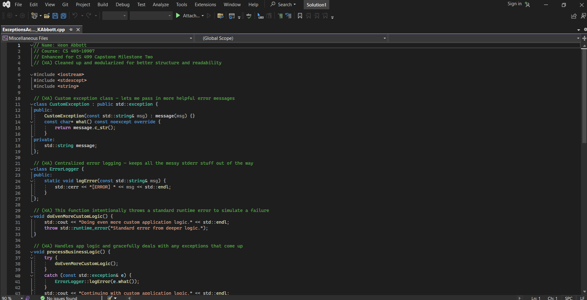Open the Global Scope dropdown
The width and height of the screenshot is (587, 300).
point(291,38)
